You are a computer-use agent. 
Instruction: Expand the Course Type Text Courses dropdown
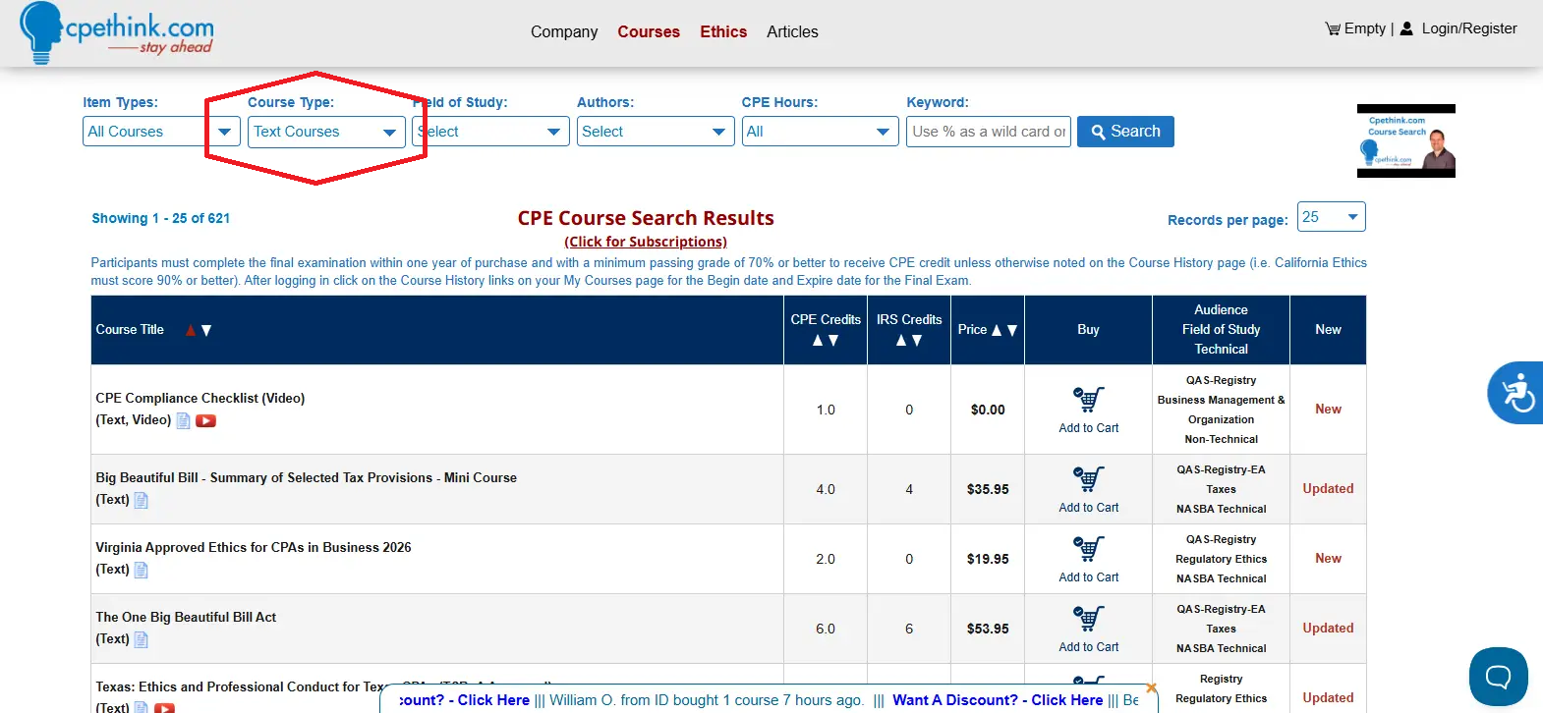click(x=326, y=132)
